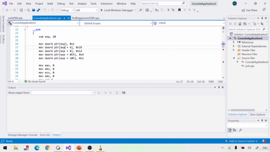Screen dimensions: 270x152
Task: Expand the External Dependencies node
Action: coord(234,46)
